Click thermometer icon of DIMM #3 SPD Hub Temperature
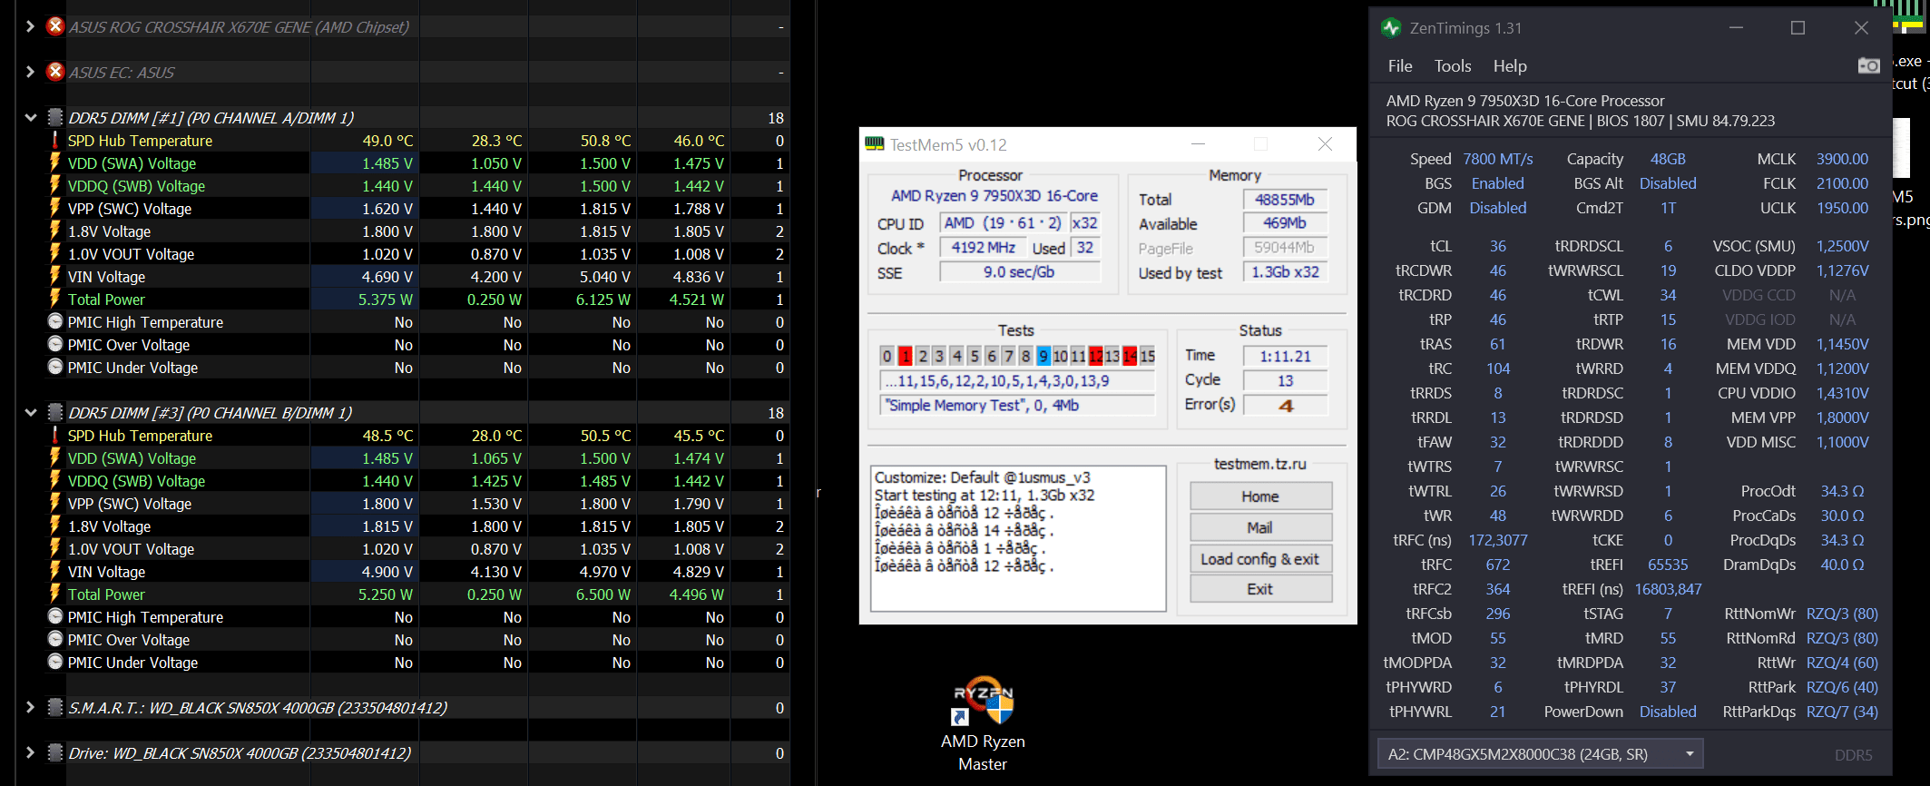 [x=55, y=435]
